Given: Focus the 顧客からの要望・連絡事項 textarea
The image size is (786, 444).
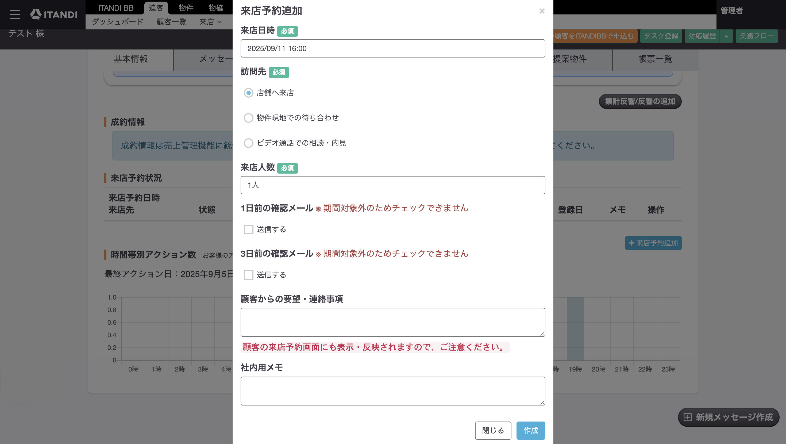Looking at the screenshot, I should [x=393, y=322].
